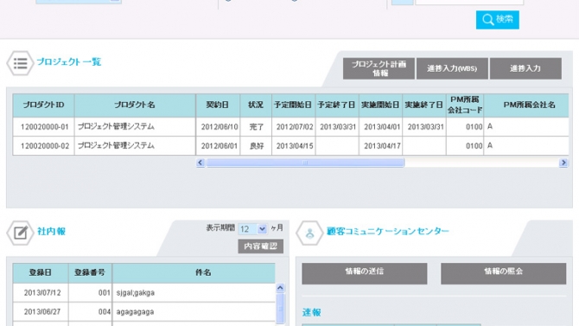Screen dimensions: 579x326
Task: Click planned start 2013/04/15 cell
Action: (295, 146)
